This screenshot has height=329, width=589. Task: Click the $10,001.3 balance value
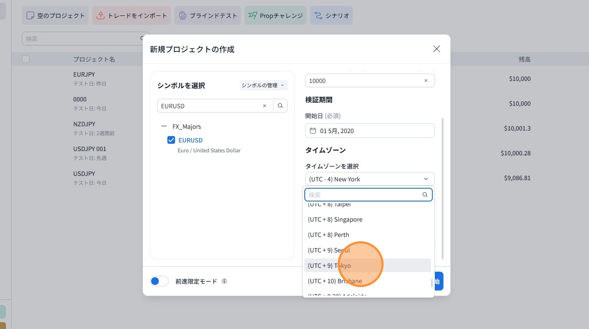click(x=517, y=128)
